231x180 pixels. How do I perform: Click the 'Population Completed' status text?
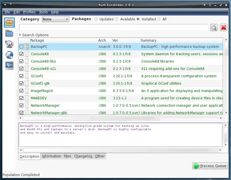(21, 175)
